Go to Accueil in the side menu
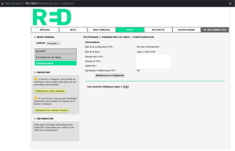Viewport: 235px width, 151px height. pos(56,51)
